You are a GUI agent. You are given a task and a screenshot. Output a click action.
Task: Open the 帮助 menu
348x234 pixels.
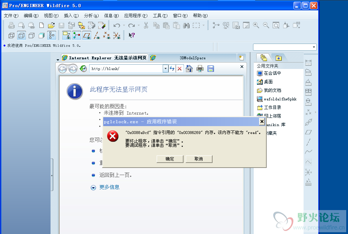point(200,16)
